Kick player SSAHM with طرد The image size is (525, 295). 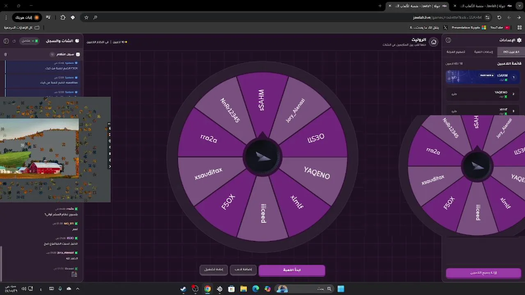click(454, 77)
